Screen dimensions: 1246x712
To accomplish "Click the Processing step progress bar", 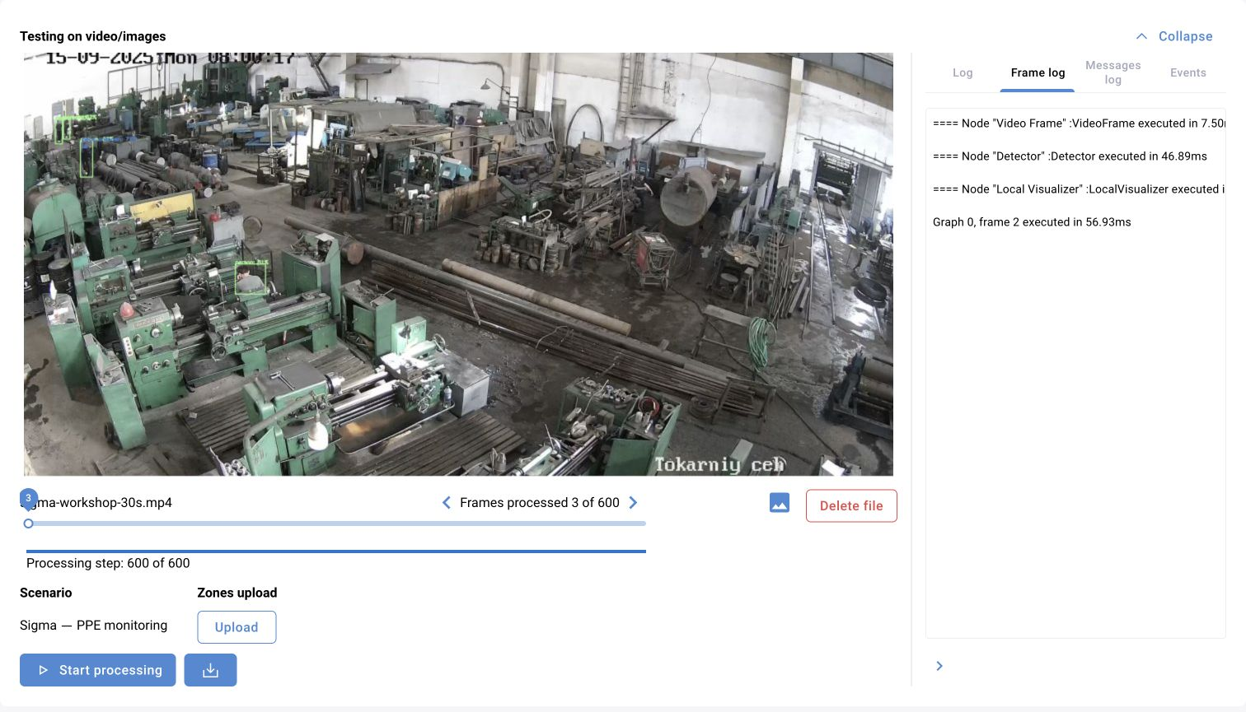I will tap(336, 551).
